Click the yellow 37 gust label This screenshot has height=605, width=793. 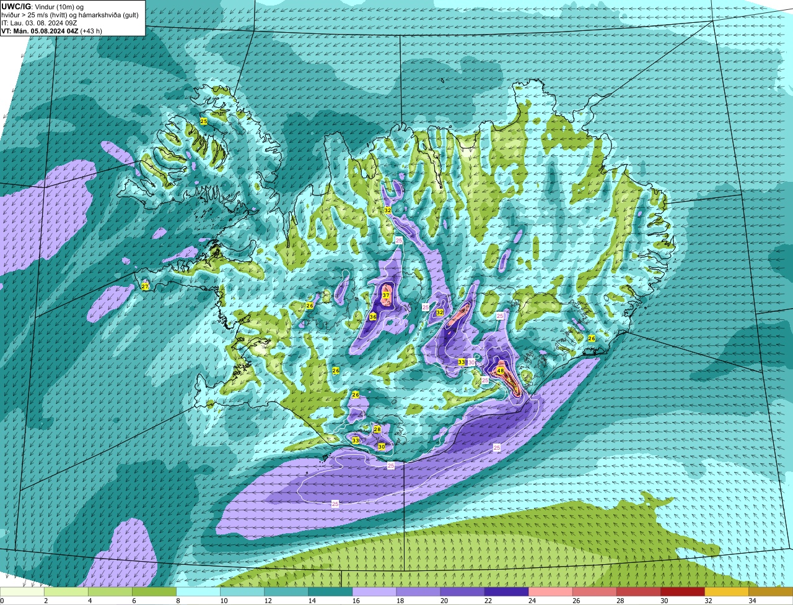click(385, 296)
